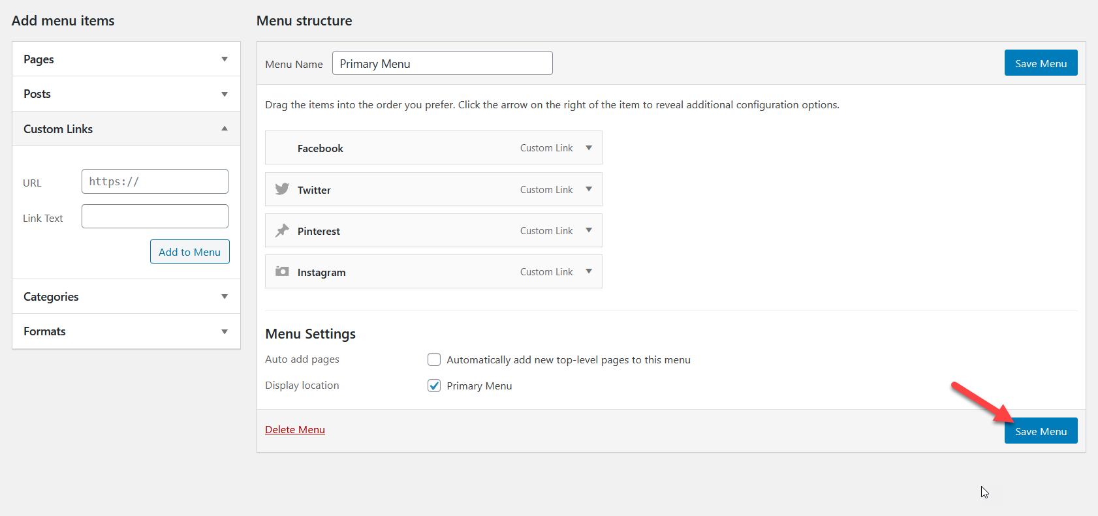Expand the Categories panel

coord(126,297)
